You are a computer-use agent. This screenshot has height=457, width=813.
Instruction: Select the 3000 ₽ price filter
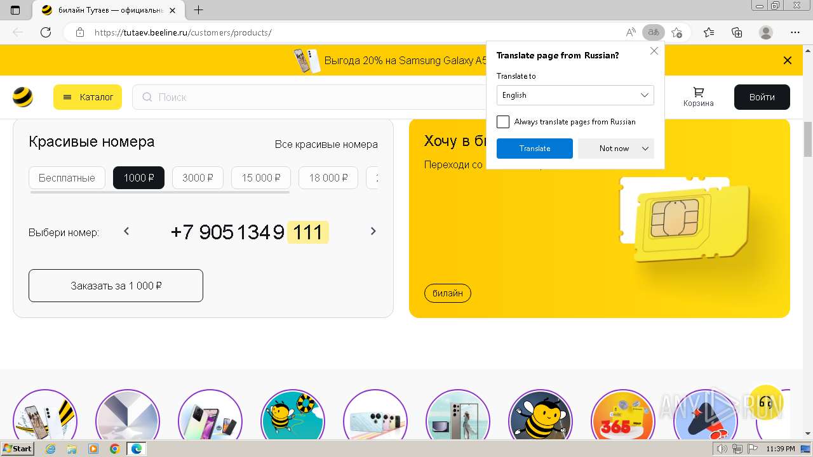(x=198, y=178)
